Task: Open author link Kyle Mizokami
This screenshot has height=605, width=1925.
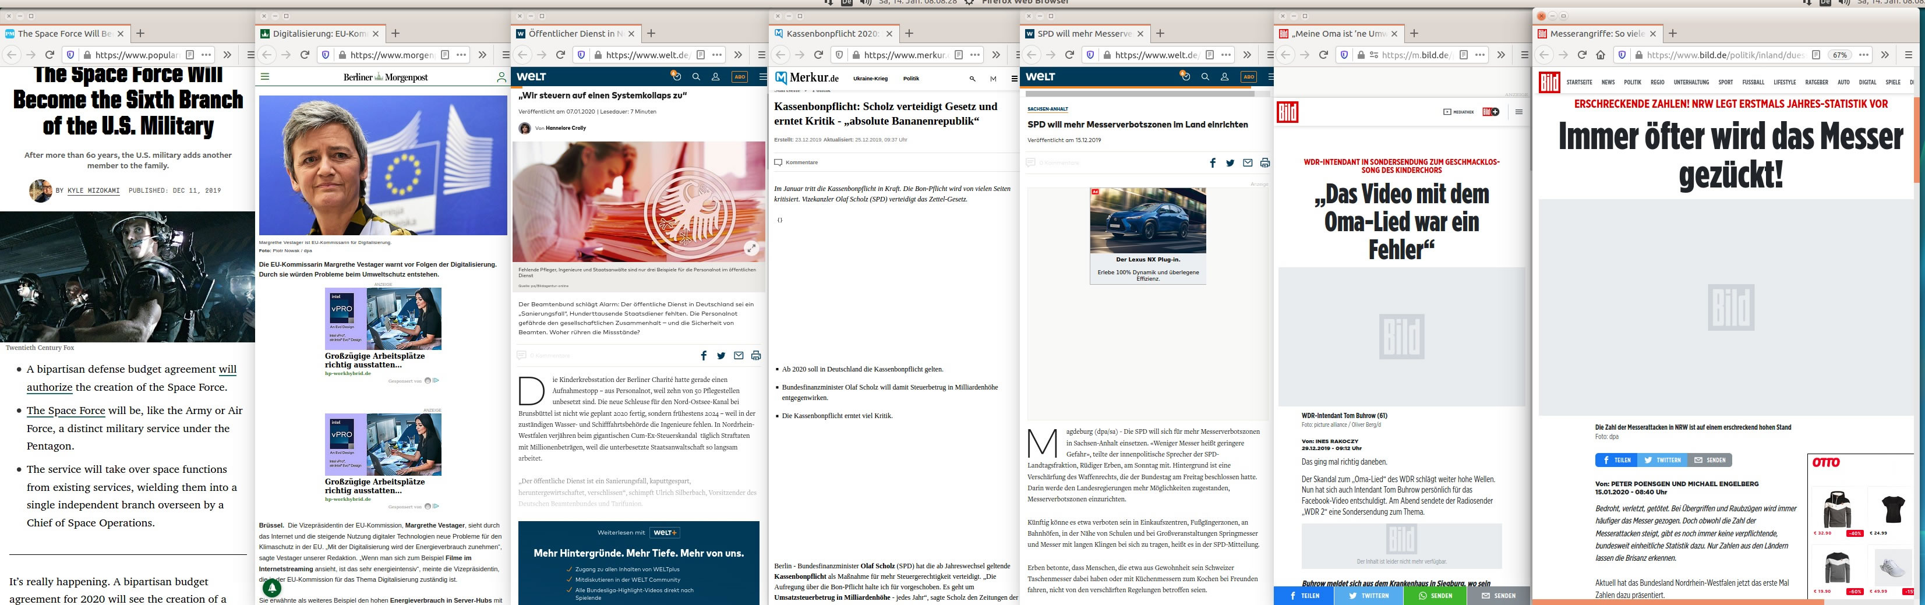Action: (x=93, y=190)
